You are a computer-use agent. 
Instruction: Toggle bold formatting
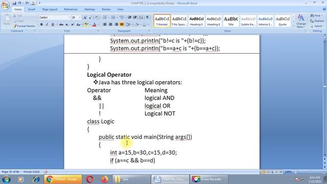coord(41,25)
